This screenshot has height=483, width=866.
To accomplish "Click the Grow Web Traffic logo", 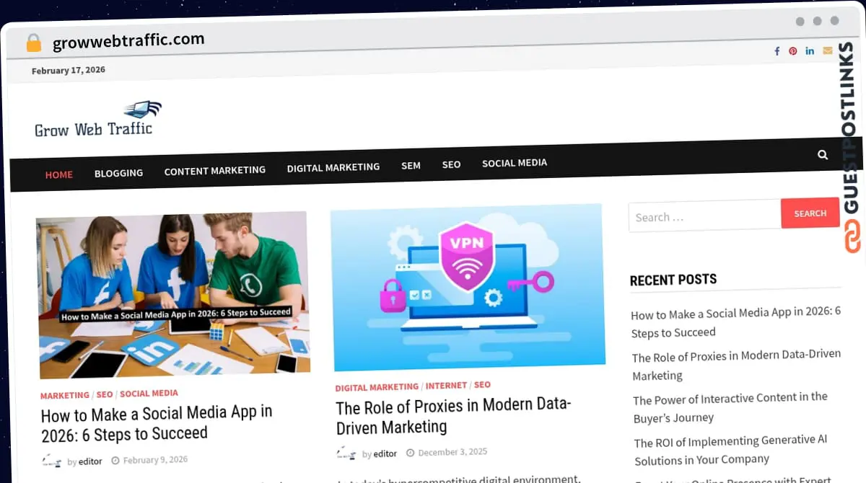I will pos(96,119).
